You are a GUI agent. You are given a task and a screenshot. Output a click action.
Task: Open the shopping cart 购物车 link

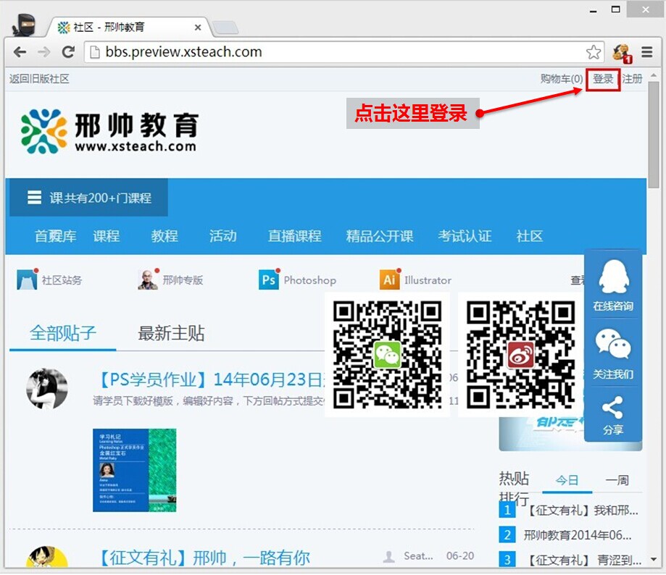pos(561,79)
